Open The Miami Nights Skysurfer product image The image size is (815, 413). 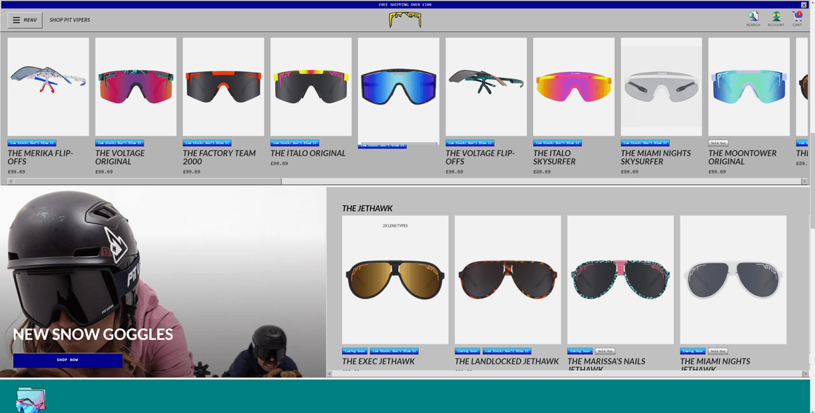click(661, 87)
